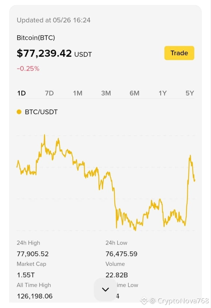Click the BTC/USDT legend label

[x=41, y=112]
